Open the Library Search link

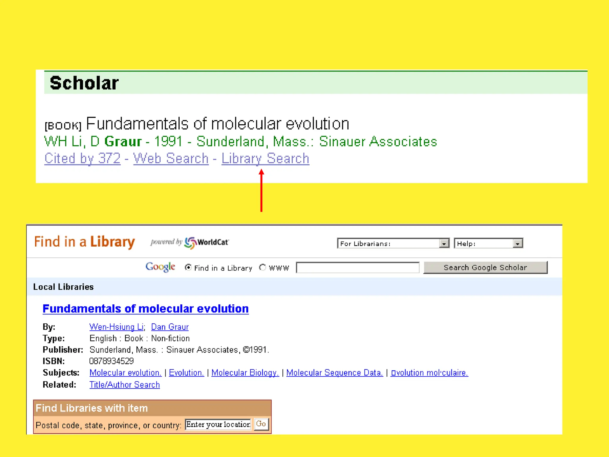click(x=265, y=158)
